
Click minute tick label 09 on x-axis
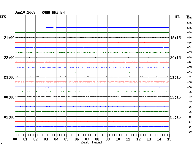click(107, 139)
